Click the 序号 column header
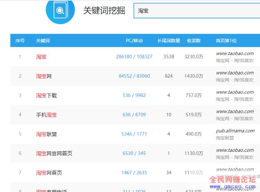This screenshot has width=260, height=192. pyautogui.click(x=20, y=41)
